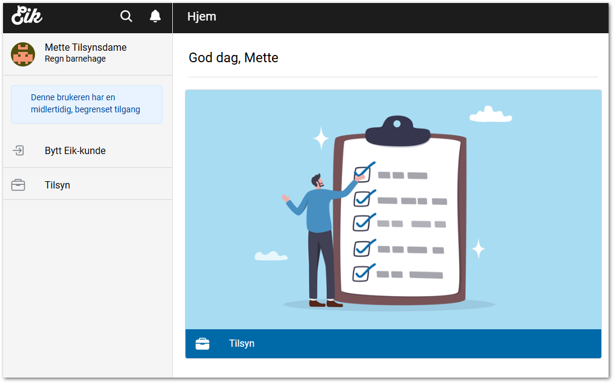
Task: Click the sidebar briefcase icon beside Tilsyn
Action: point(18,185)
